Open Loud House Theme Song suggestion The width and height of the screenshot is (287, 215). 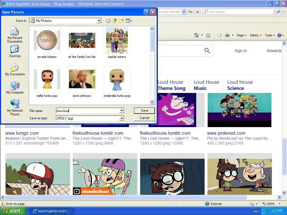(x=172, y=85)
